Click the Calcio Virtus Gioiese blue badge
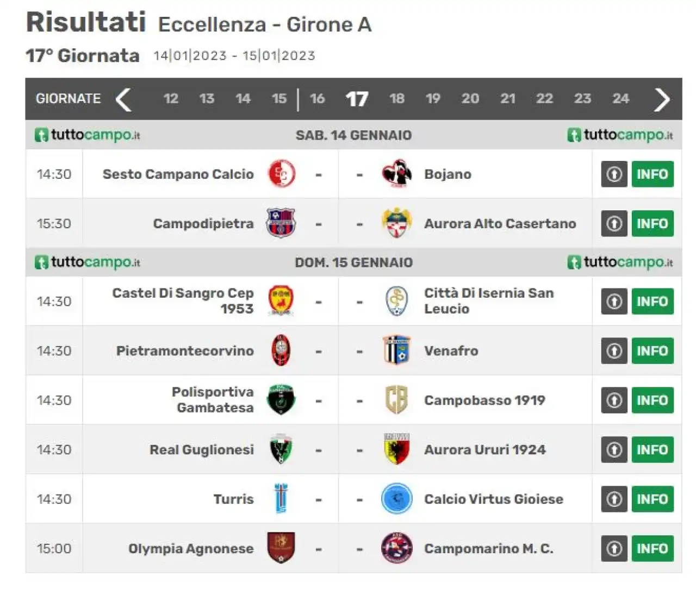The image size is (696, 589). (x=396, y=499)
